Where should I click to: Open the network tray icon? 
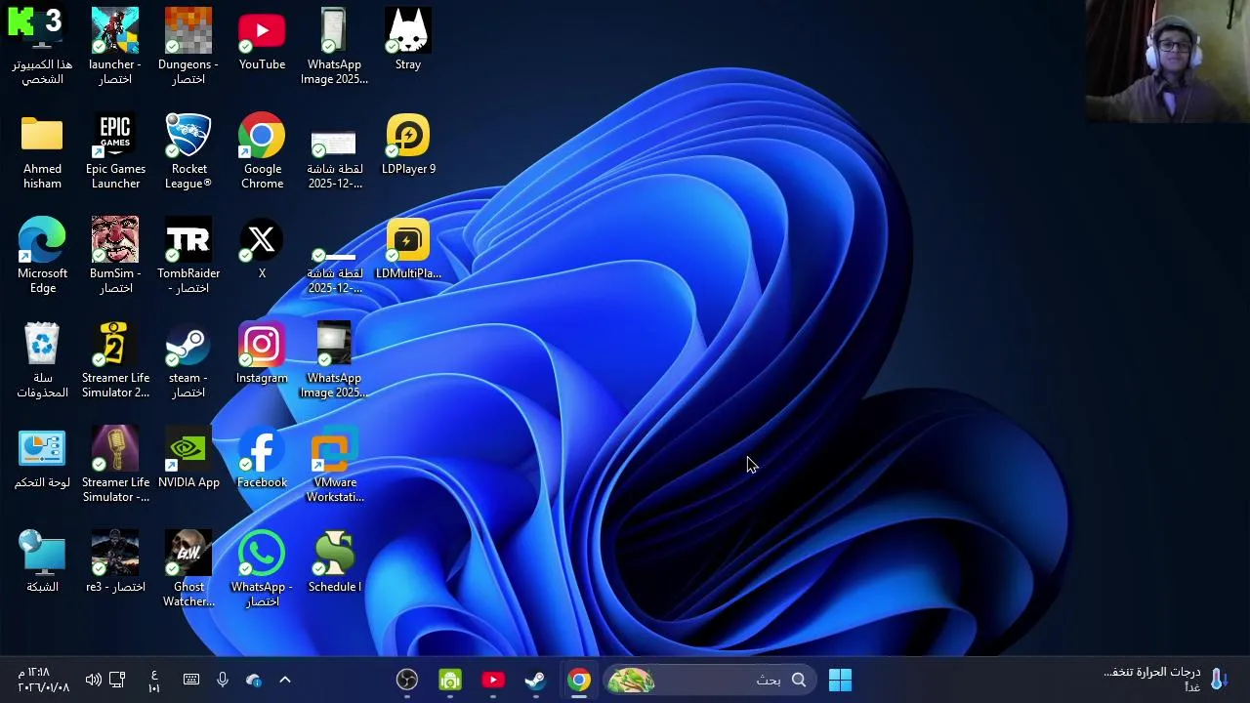point(117,680)
